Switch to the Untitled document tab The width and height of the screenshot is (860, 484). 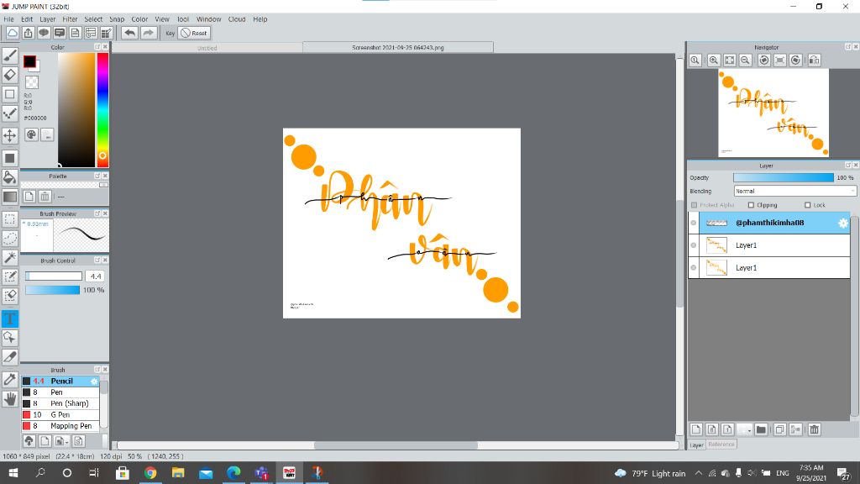207,48
